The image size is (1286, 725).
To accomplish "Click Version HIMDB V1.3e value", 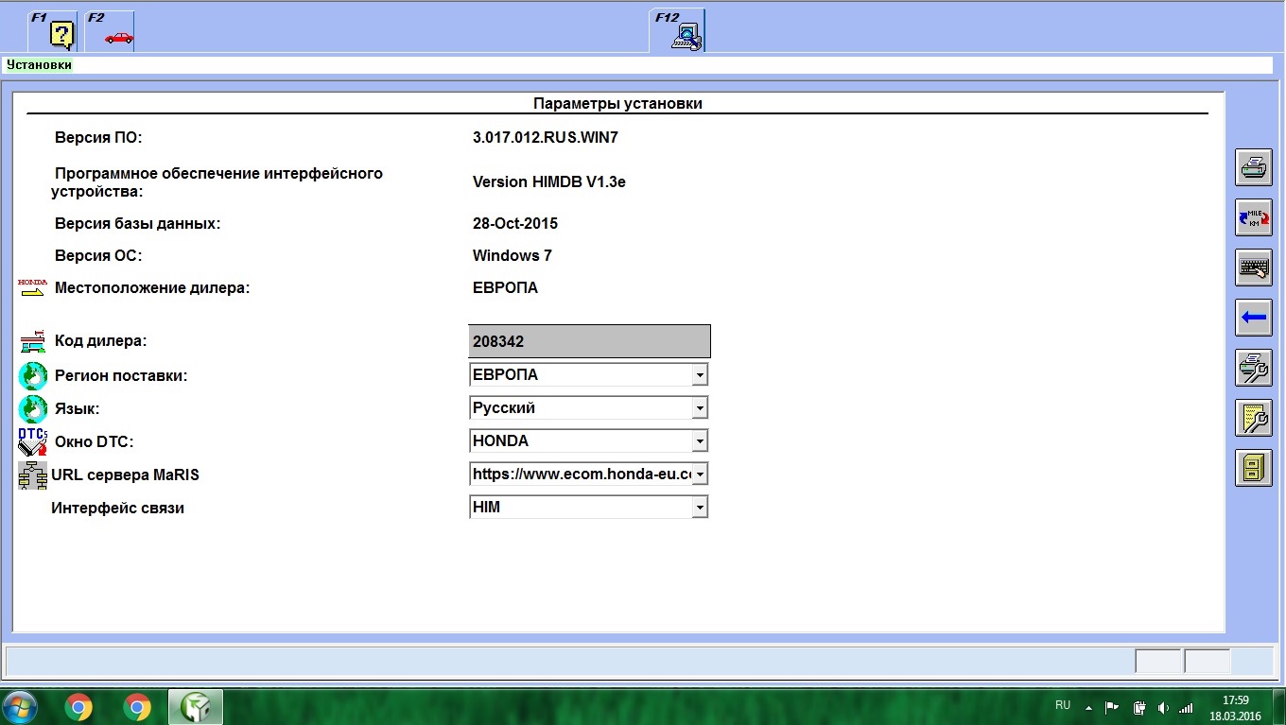I will click(548, 181).
